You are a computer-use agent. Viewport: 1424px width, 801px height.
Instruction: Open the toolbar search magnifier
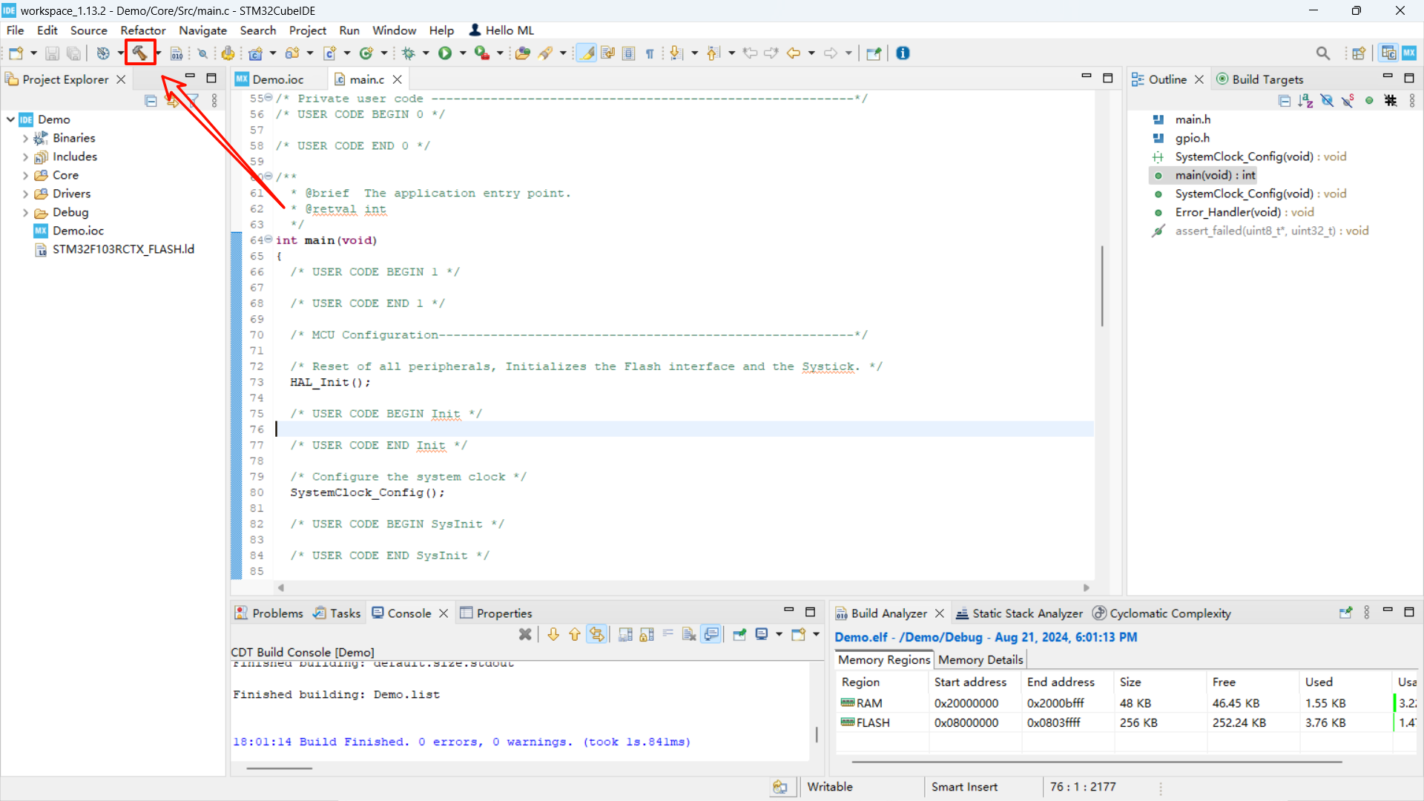[1323, 53]
